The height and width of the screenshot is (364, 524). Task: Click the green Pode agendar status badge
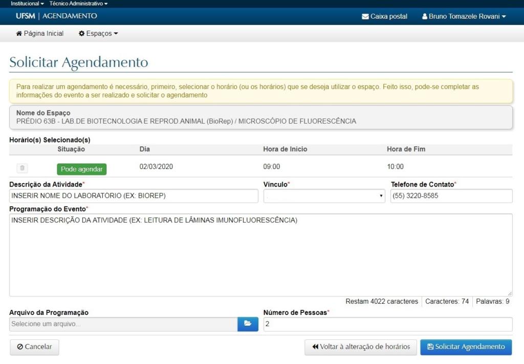click(81, 169)
